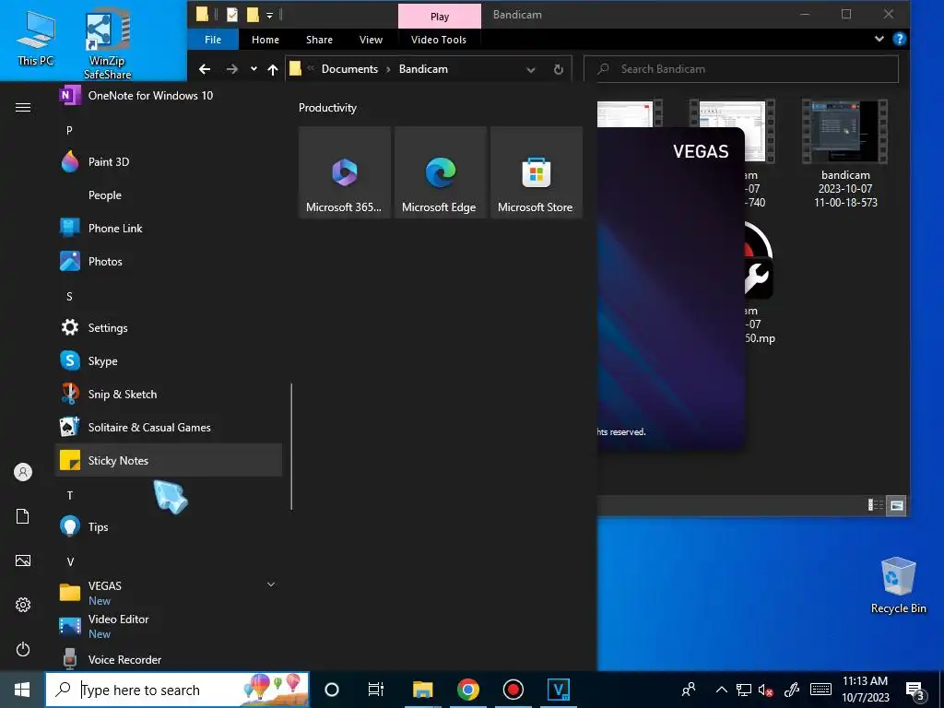Open the Video Tools ribbon tab
Viewport: 944px width, 708px height.
(439, 40)
